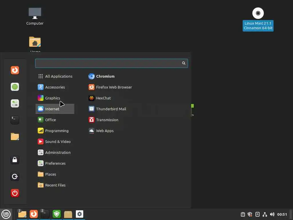293x220 pixels.
Task: Open System Settings toggle icon in sidebar
Action: [x=15, y=103]
